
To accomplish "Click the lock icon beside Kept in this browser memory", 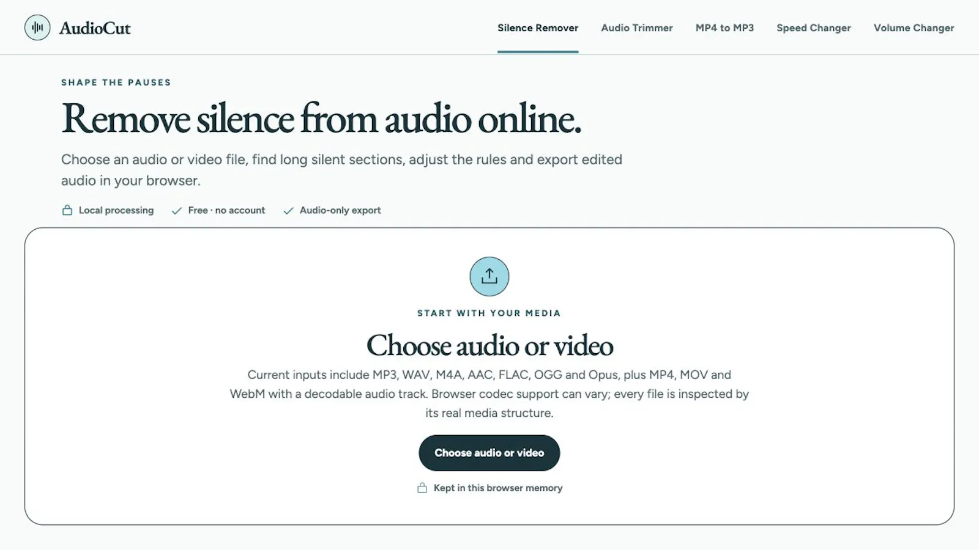I will tap(422, 488).
